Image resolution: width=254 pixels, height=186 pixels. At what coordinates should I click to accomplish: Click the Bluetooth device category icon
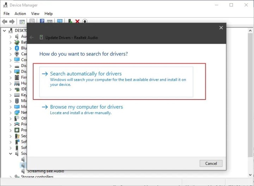[17, 48]
